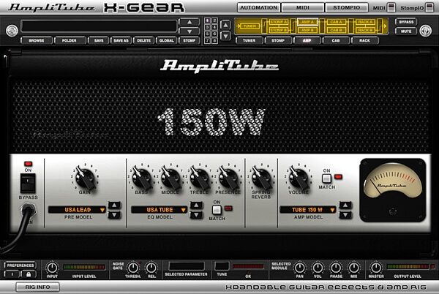439x294 pixels.
Task: Open the PRE MODEL dropdown showing USA Lead
Action: click(x=77, y=210)
